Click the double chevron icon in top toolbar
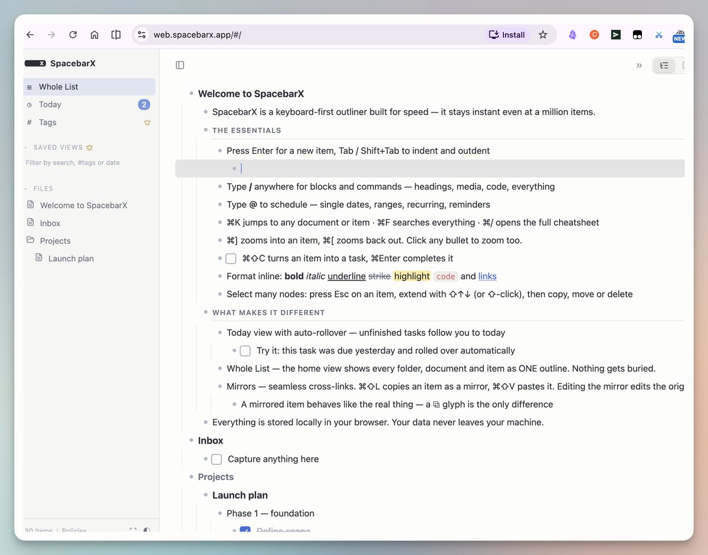The height and width of the screenshot is (555, 708). tap(639, 65)
